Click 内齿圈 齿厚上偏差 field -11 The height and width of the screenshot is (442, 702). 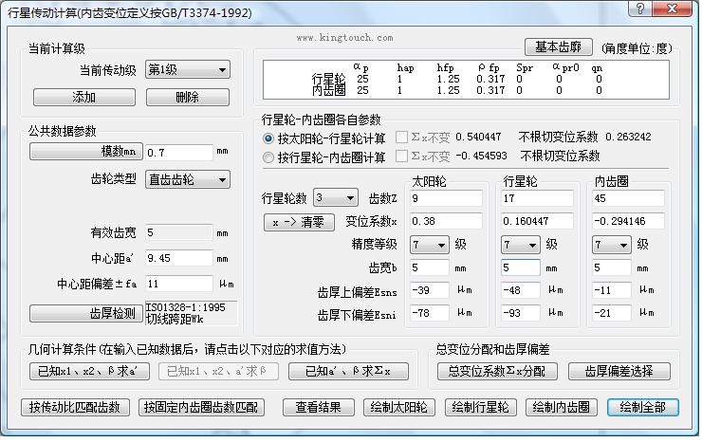612,290
